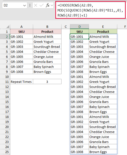Select column A header
Screen dimensions: 127x155
pyautogui.click(x=21, y=27)
